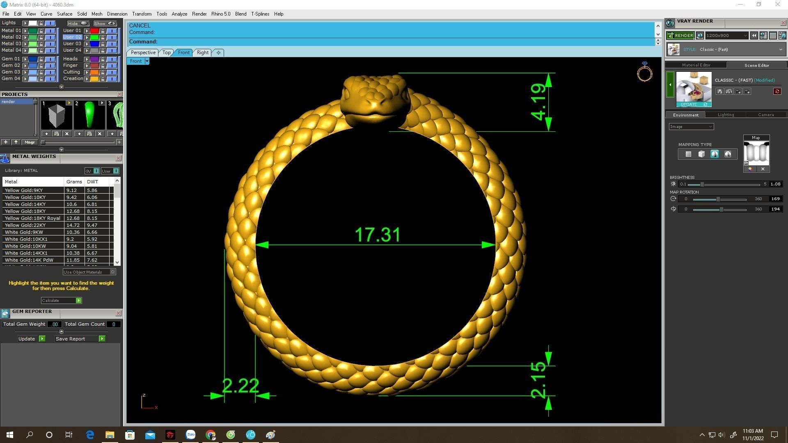Open the Image environment type dropdown
This screenshot has width=788, height=443.
coord(691,127)
